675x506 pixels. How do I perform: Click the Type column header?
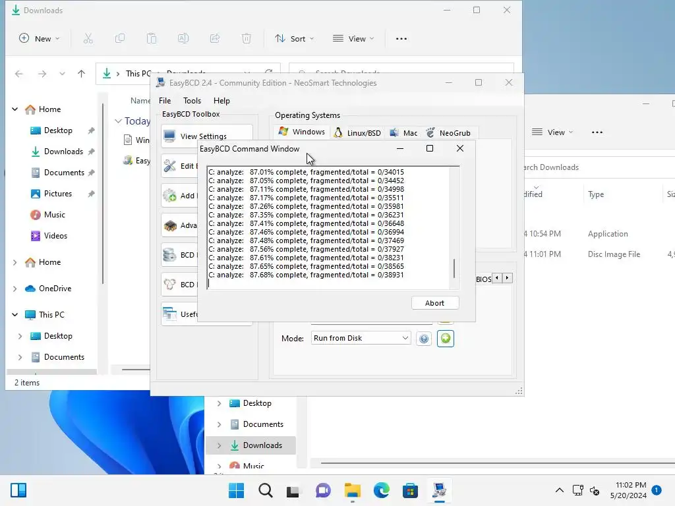tap(596, 194)
